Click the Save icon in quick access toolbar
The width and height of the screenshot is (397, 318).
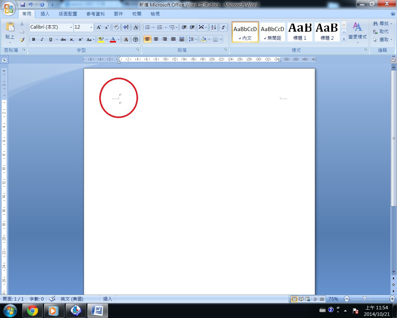23,5
